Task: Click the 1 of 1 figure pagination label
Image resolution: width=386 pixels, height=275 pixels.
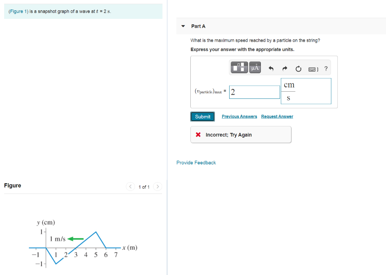Action: coord(144,187)
